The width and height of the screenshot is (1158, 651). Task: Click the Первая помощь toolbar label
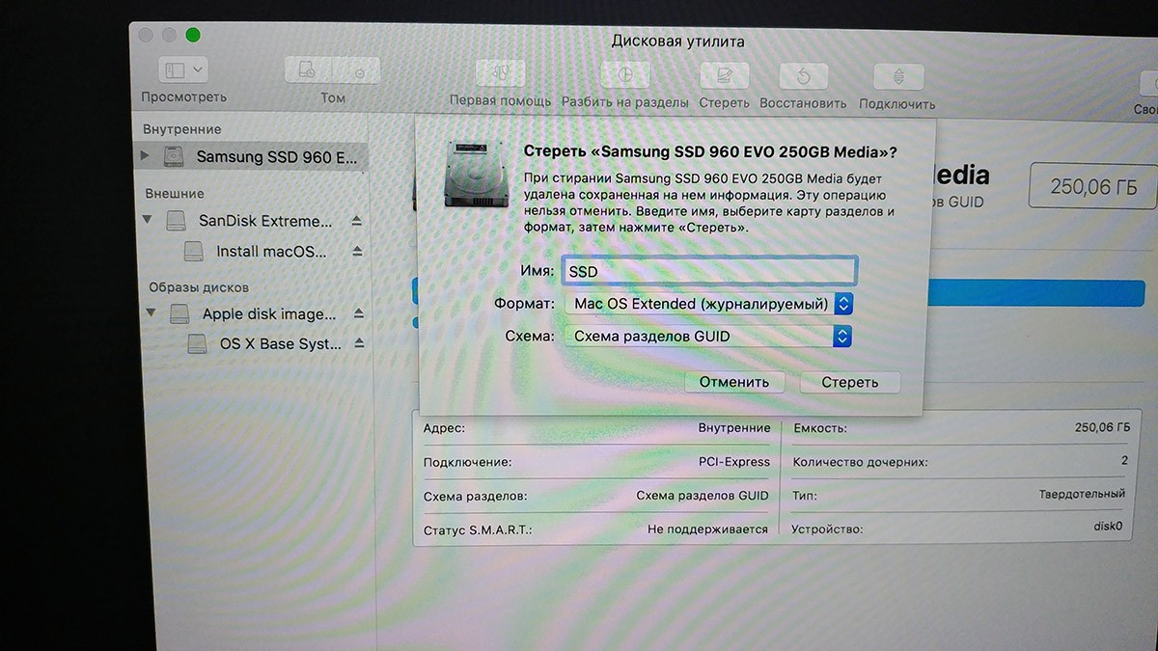(x=501, y=101)
